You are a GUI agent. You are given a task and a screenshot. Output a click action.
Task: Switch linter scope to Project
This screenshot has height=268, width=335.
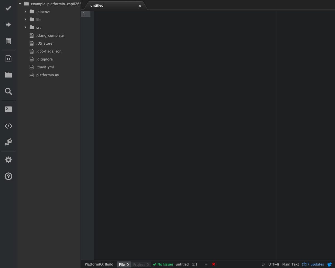(141, 264)
